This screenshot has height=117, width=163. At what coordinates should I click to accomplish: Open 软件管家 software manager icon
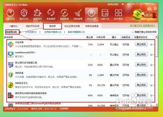118,14
